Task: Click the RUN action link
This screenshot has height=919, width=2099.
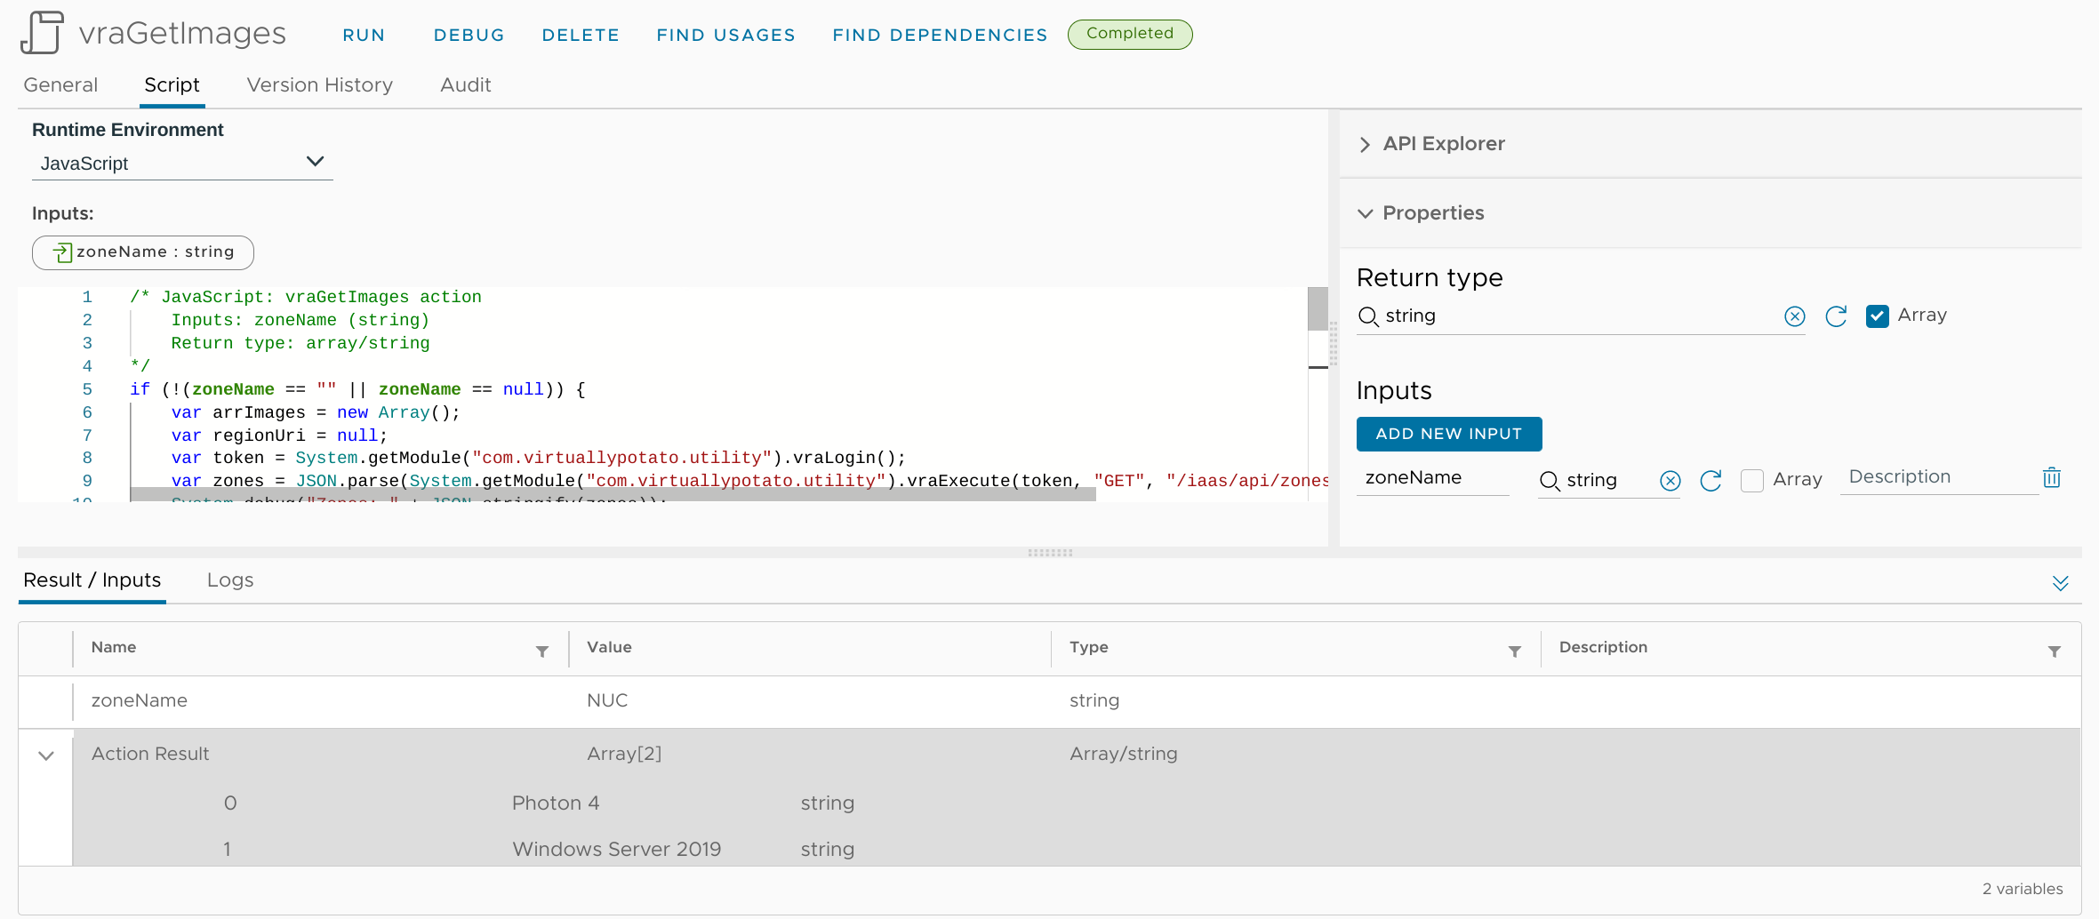Action: click(x=364, y=36)
